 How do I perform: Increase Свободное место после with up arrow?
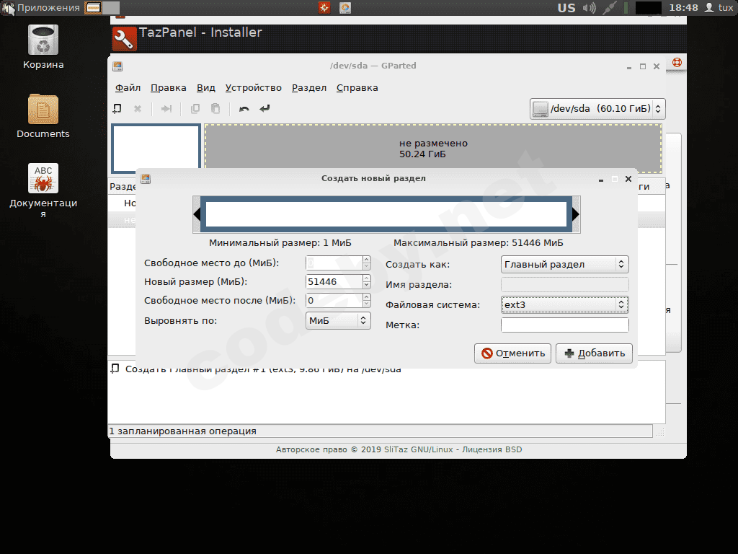367,297
